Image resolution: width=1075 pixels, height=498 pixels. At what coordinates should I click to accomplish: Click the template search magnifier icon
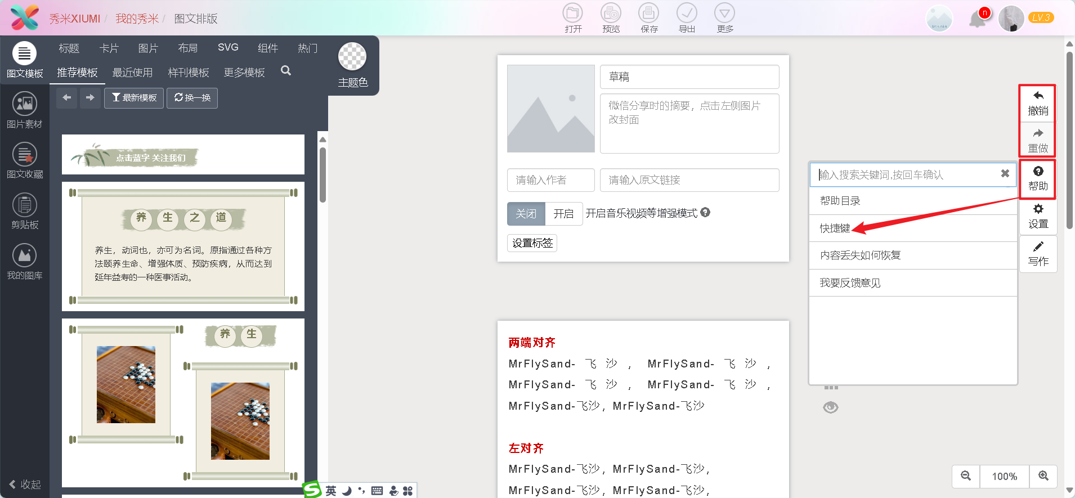pos(286,71)
